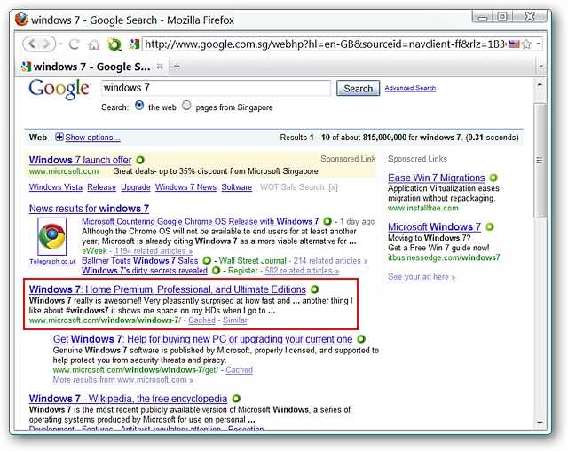The image size is (568, 451).
Task: Open 'Windows 7 - Wikipedia, the free encyclopedia' result
Action: pos(128,399)
